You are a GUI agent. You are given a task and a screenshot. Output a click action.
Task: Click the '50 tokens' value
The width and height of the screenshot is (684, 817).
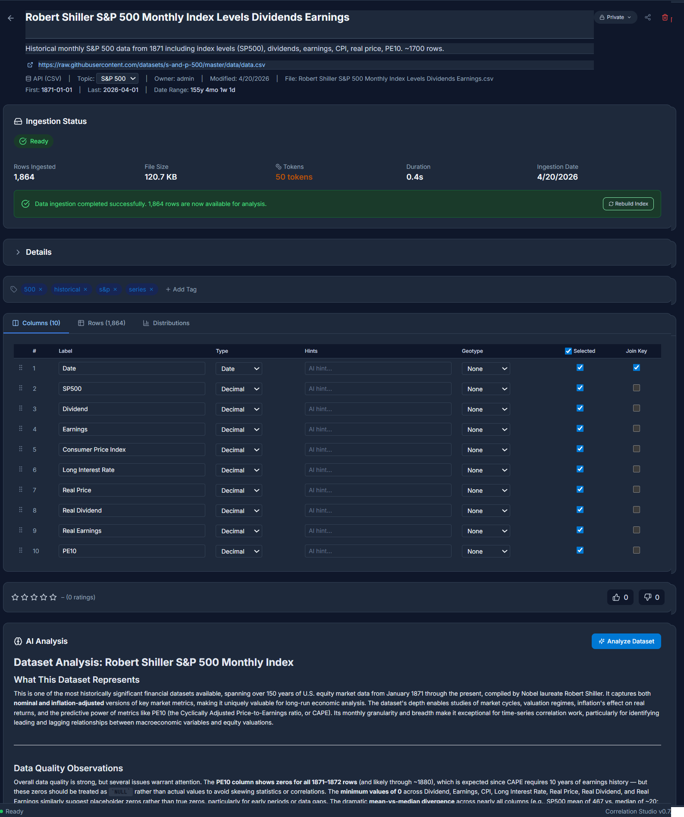click(x=294, y=177)
